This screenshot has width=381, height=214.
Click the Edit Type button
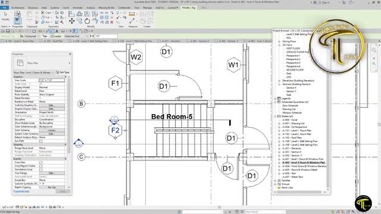pos(63,73)
